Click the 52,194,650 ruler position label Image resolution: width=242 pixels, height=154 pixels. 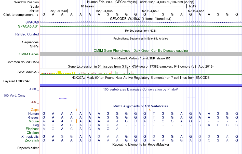point(150,11)
